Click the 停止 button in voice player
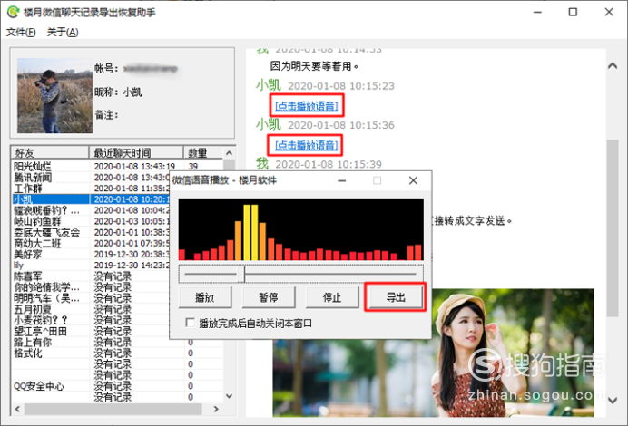Image resolution: width=628 pixels, height=426 pixels. point(332,297)
